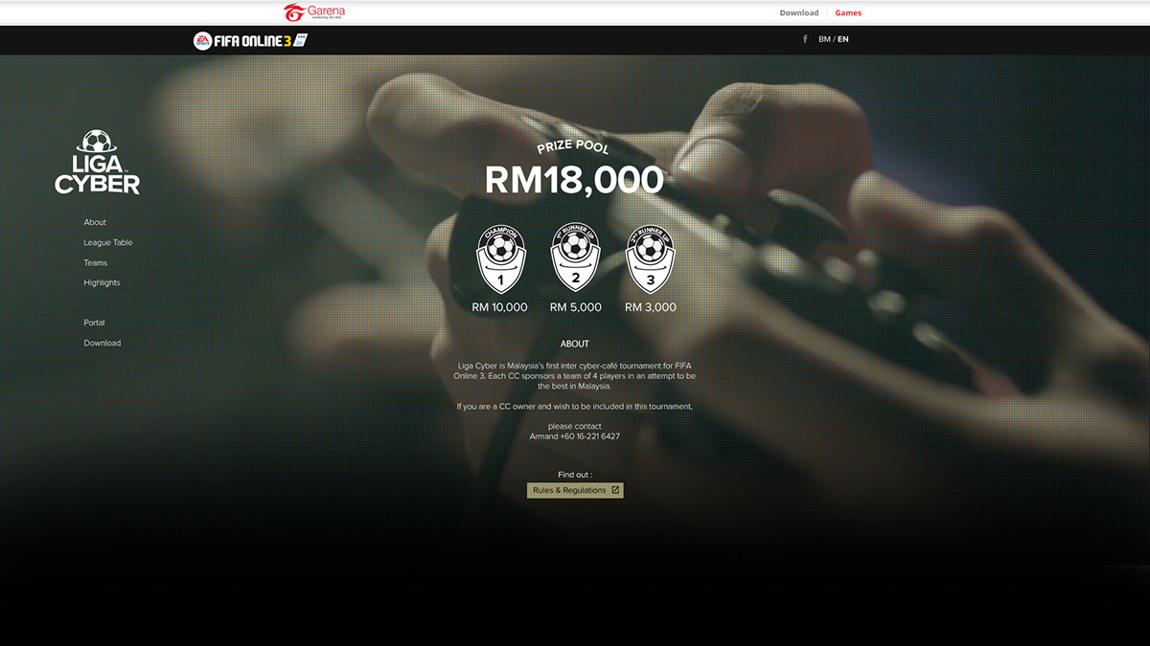Click Download in top Garena bar
The width and height of the screenshot is (1150, 646).
click(799, 12)
